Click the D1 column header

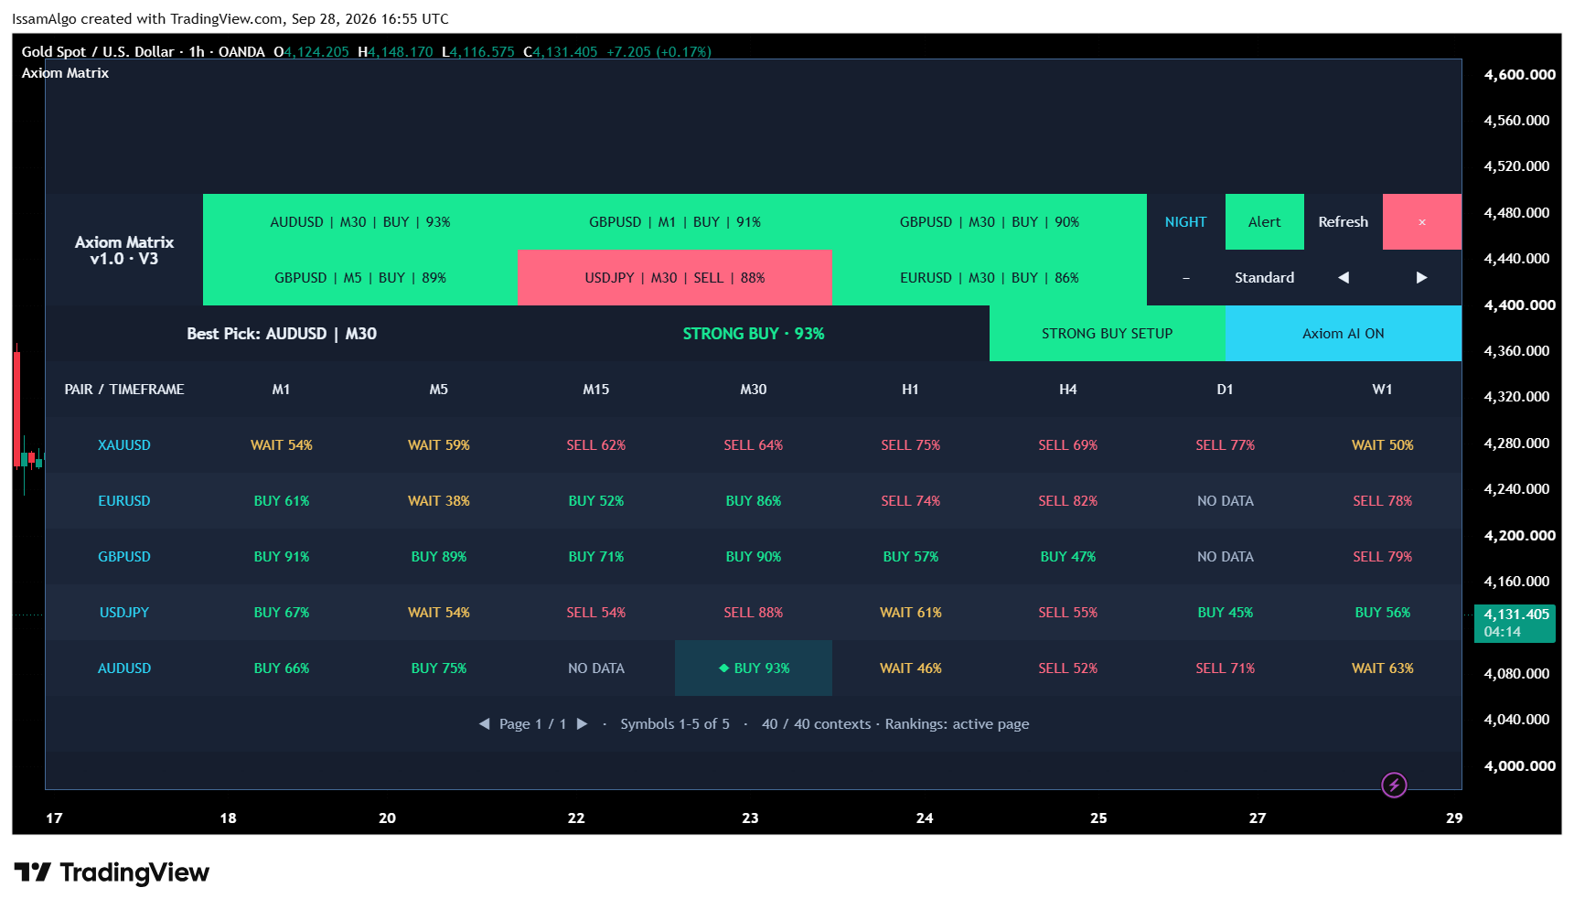1226,390
